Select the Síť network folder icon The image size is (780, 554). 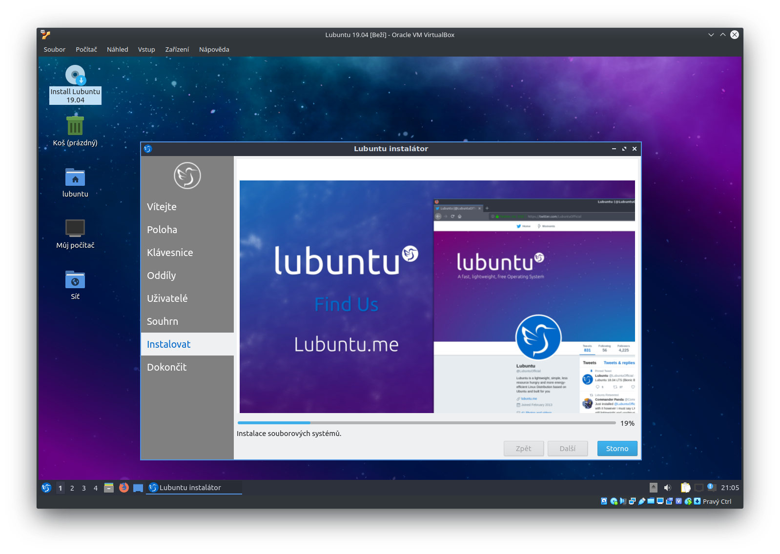click(75, 285)
